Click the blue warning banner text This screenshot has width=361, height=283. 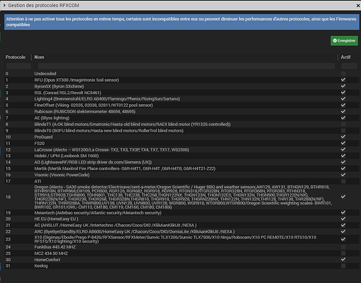(181, 22)
